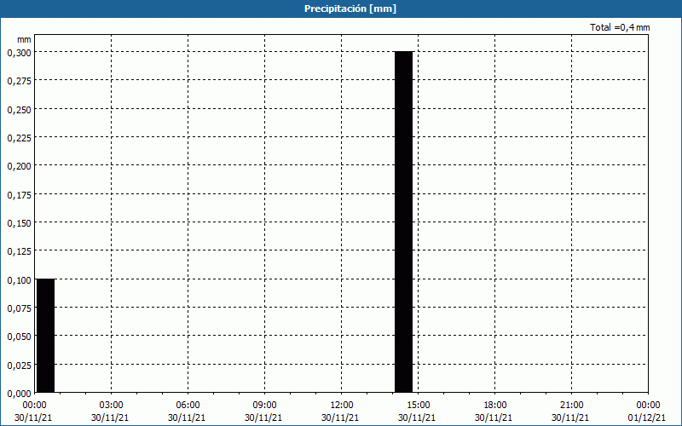Click the 09:00 30/11/21 time label
This screenshot has height=426, width=682.
(263, 412)
